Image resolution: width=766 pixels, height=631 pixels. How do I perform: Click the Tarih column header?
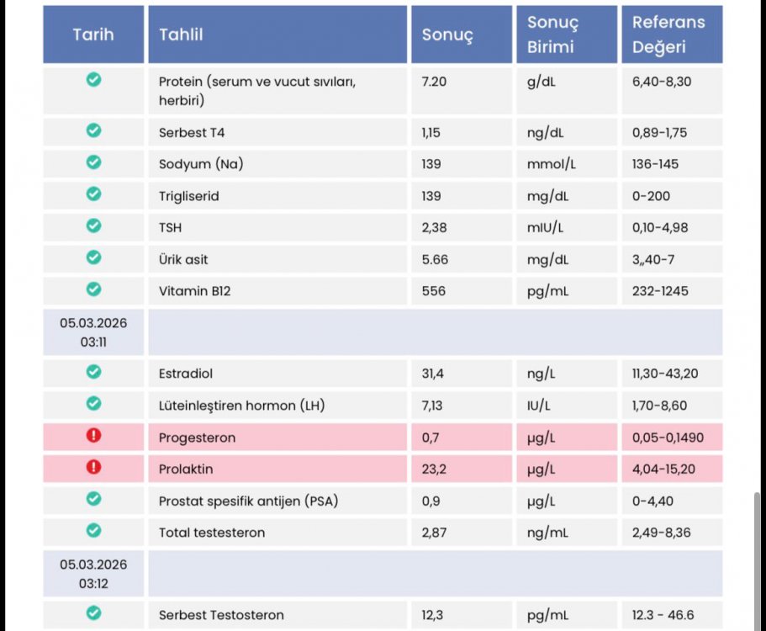(93, 34)
